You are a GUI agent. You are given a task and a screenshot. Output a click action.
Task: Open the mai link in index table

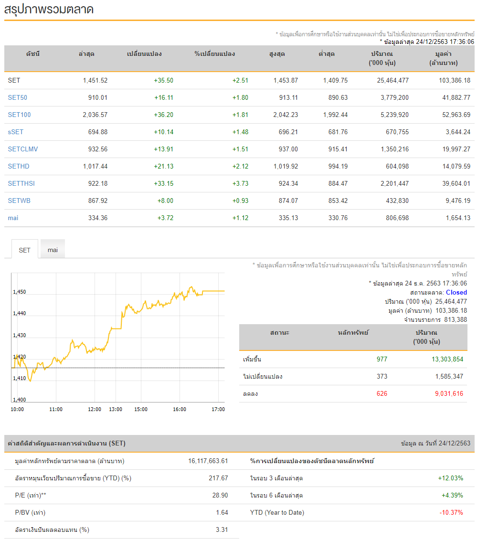(x=13, y=218)
